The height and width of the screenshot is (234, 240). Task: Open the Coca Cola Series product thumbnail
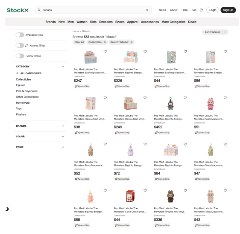pos(130,196)
